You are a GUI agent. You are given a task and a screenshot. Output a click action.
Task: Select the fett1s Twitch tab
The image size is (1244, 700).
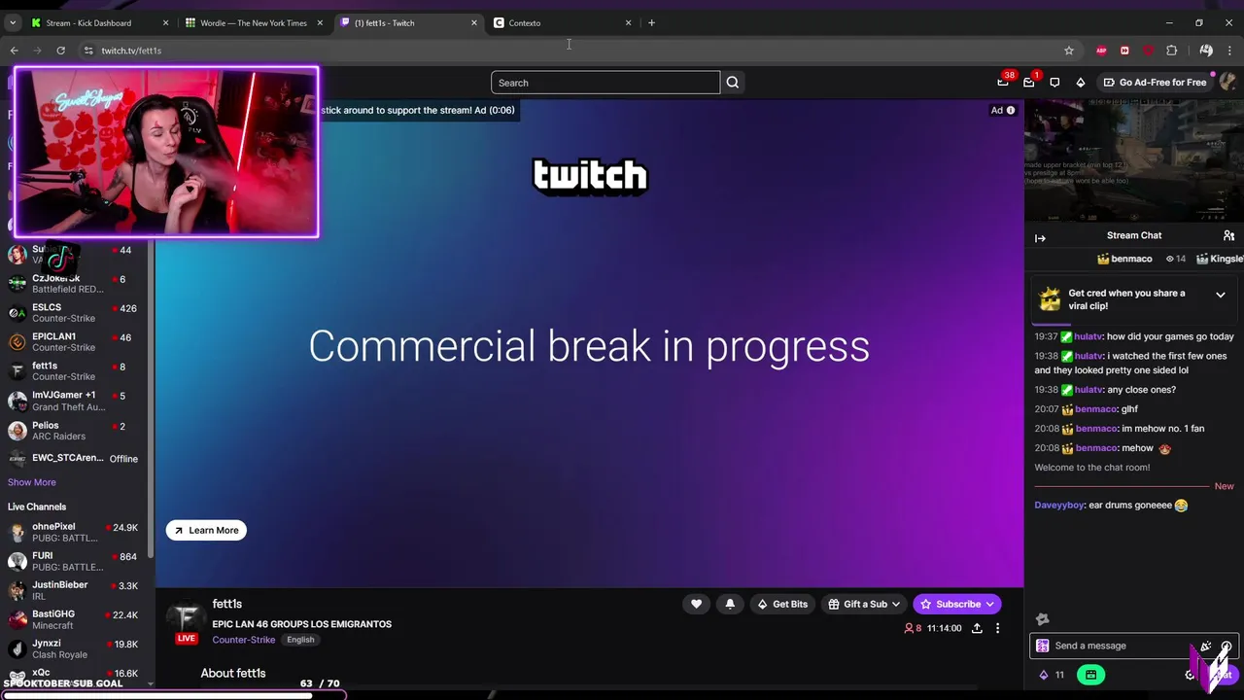click(x=408, y=22)
